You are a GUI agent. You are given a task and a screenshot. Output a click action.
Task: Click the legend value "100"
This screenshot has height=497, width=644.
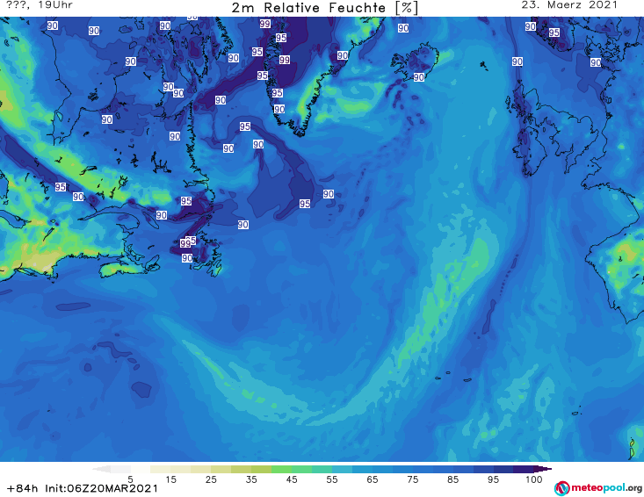tap(534, 479)
